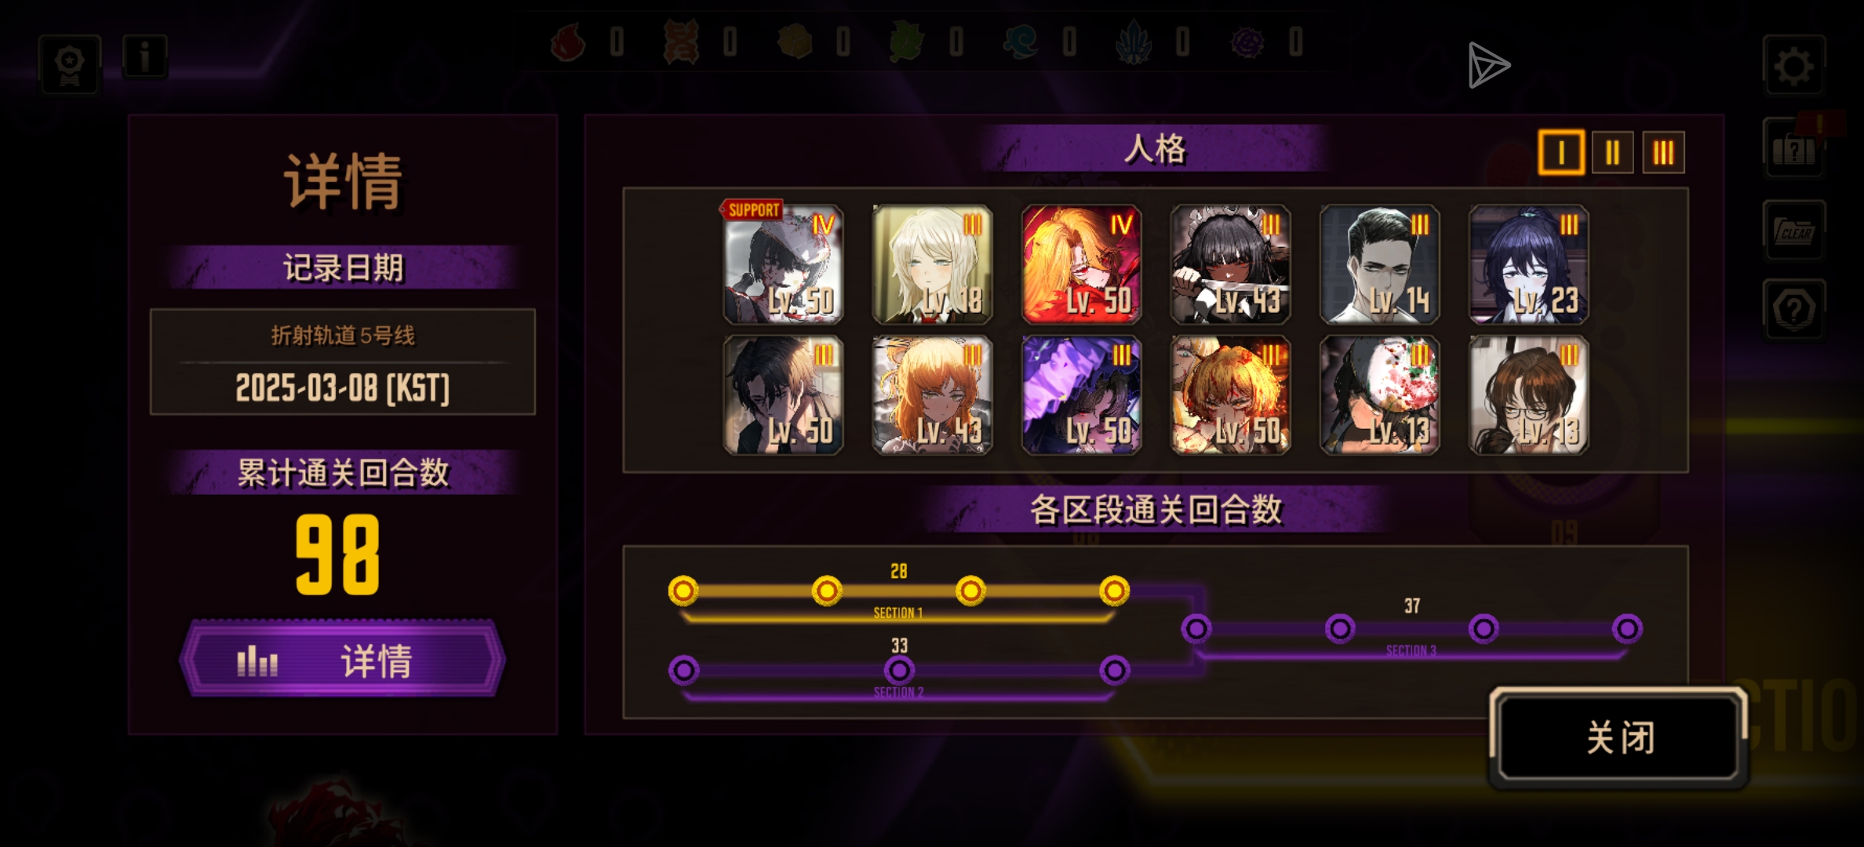Click the last Section 1 node
Viewport: 1864px width, 847px height.
pos(1114,591)
